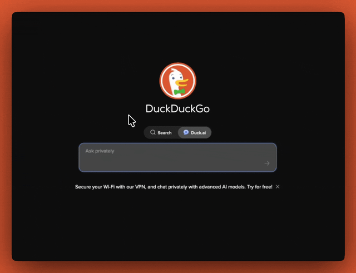
Task: Click the DuckDuckGo wordmark text
Action: 177,109
